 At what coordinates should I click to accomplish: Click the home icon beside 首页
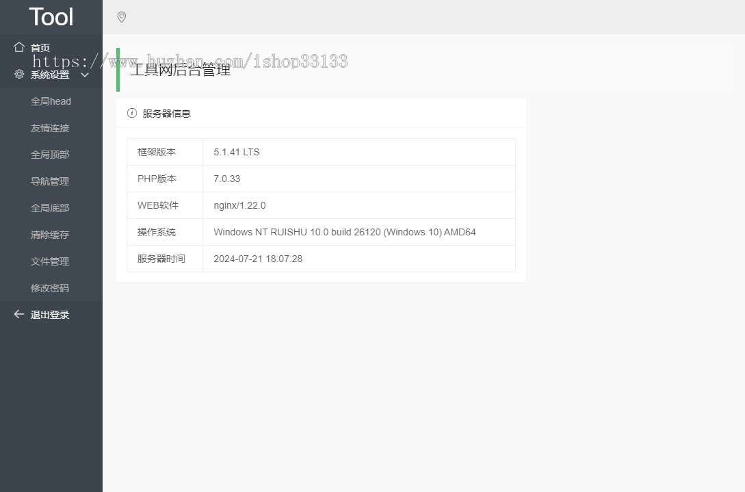click(19, 47)
